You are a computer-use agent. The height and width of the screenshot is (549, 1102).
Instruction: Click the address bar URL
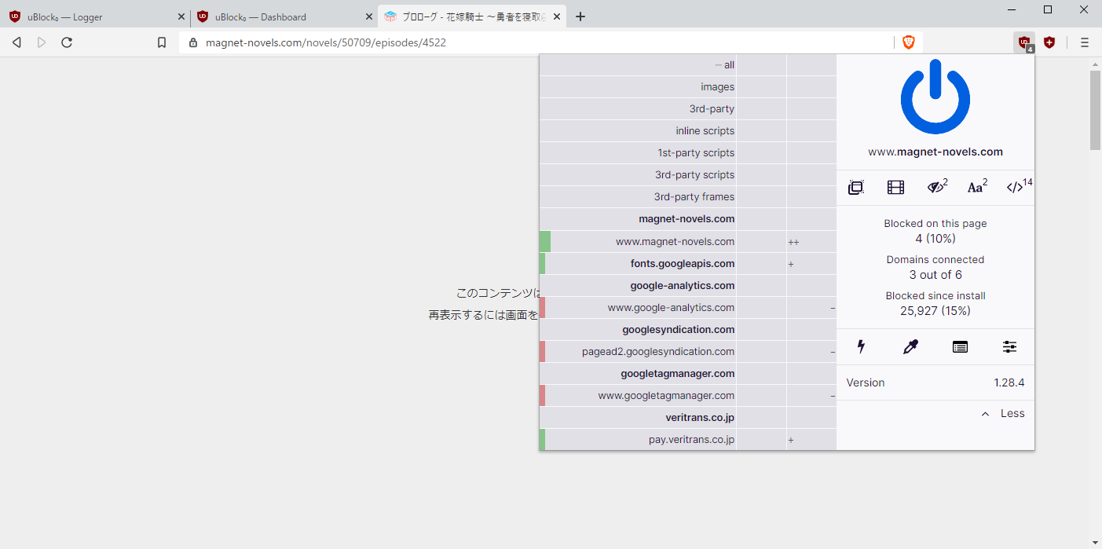click(x=326, y=42)
